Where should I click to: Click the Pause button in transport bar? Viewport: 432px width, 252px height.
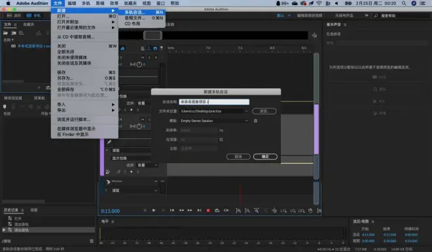[x=163, y=210]
